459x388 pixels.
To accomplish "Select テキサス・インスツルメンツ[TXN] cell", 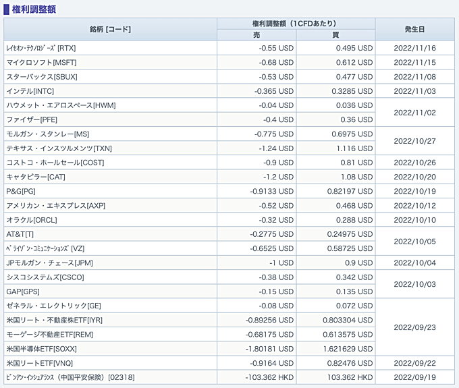I will click(110, 148).
